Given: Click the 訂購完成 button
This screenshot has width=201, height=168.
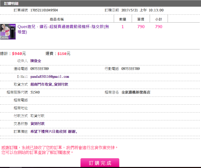Looking at the screenshot, I should point(100,163).
